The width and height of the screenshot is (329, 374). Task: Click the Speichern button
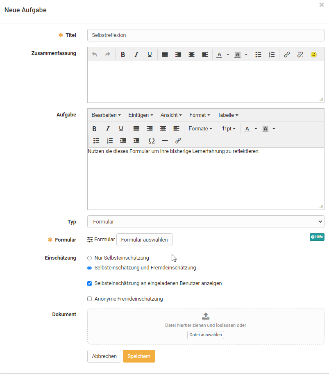[x=139, y=356]
